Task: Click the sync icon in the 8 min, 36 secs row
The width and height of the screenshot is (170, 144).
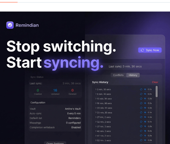Action: [x=141, y=94]
